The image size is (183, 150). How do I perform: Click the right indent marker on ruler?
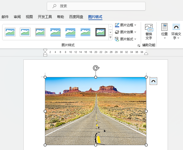tap(146, 54)
